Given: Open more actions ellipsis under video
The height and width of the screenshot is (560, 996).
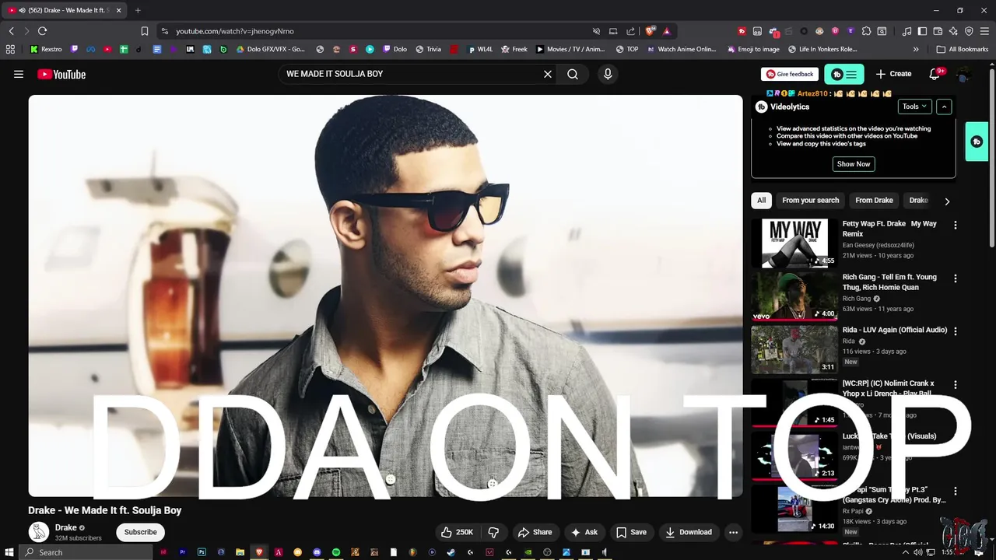Looking at the screenshot, I should click(x=733, y=532).
